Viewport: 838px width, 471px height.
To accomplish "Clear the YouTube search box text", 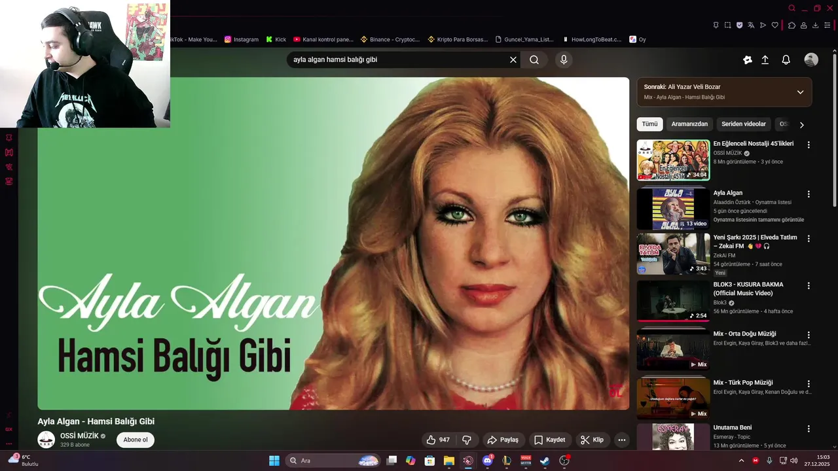I will pyautogui.click(x=513, y=60).
